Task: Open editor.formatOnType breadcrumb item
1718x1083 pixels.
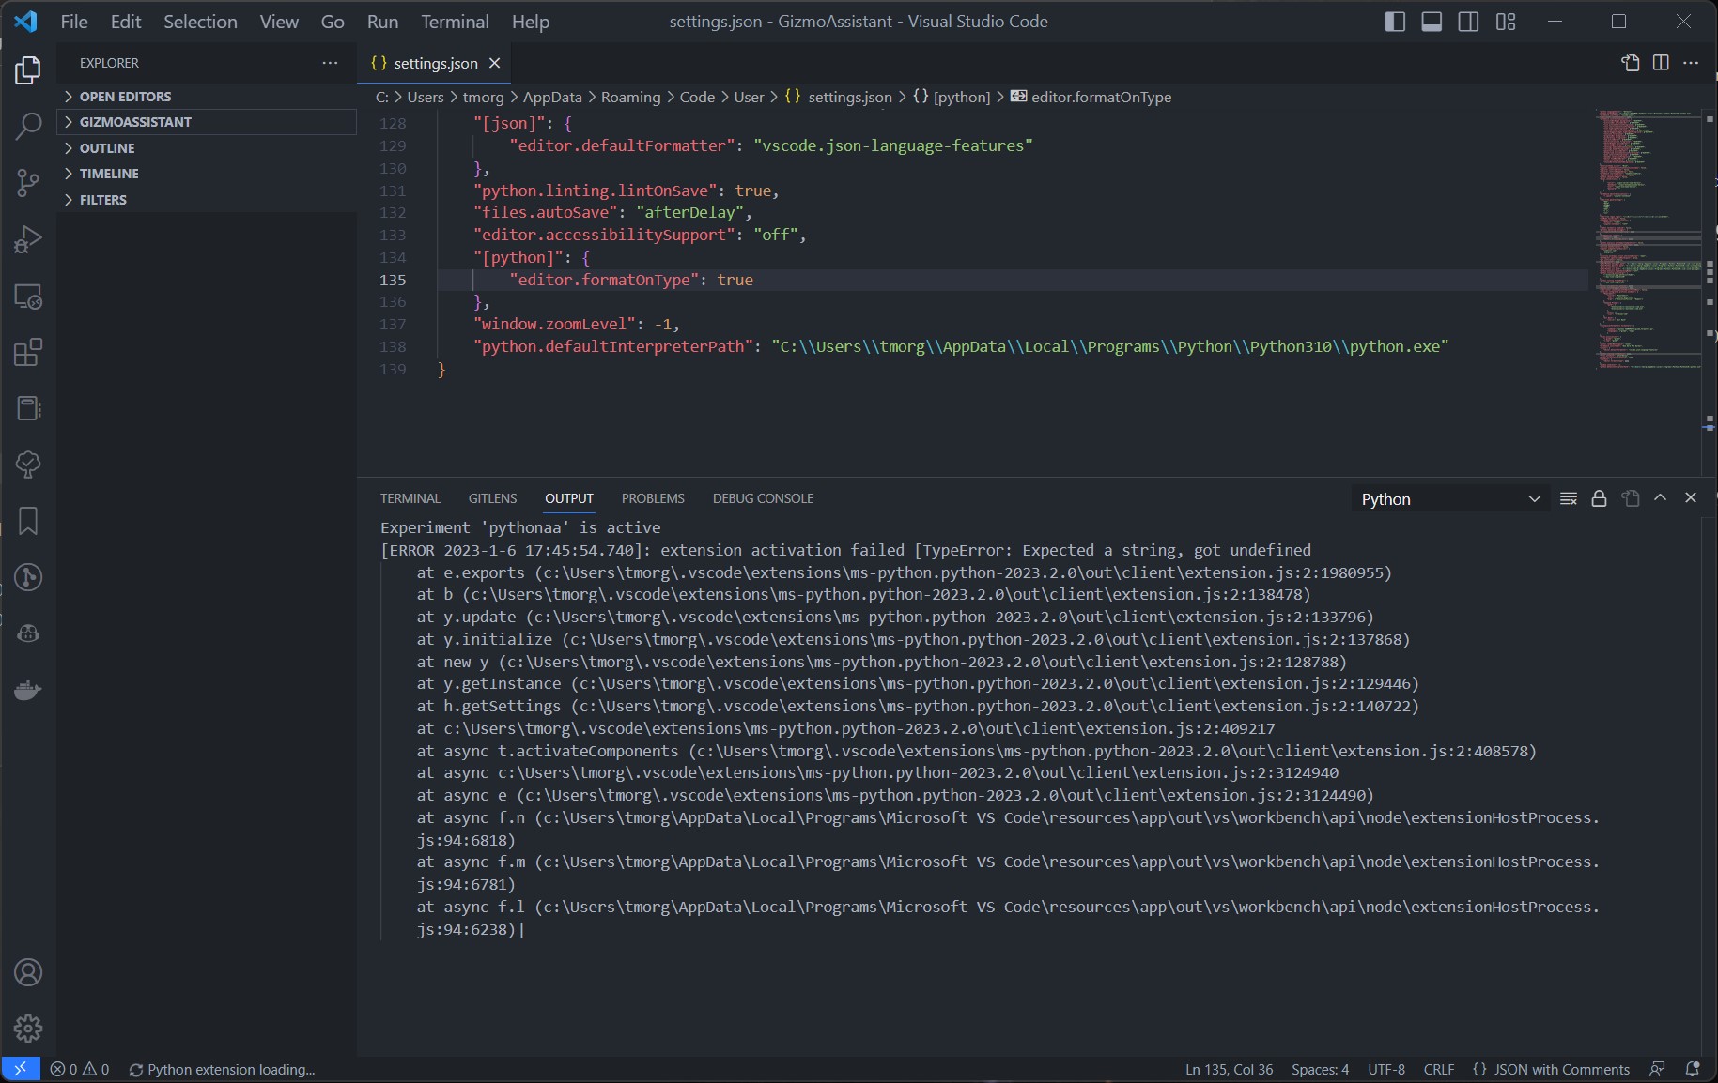Action: [1091, 97]
